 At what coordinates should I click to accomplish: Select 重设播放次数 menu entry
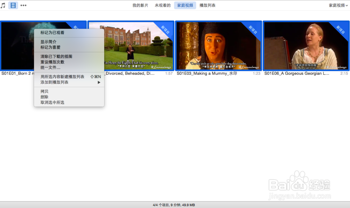pos(69,62)
